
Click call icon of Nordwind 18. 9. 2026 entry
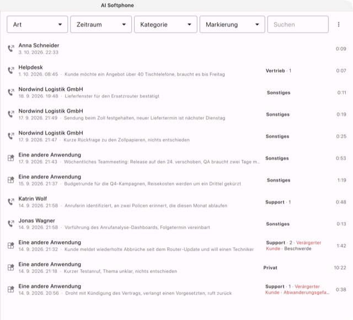coord(11,93)
